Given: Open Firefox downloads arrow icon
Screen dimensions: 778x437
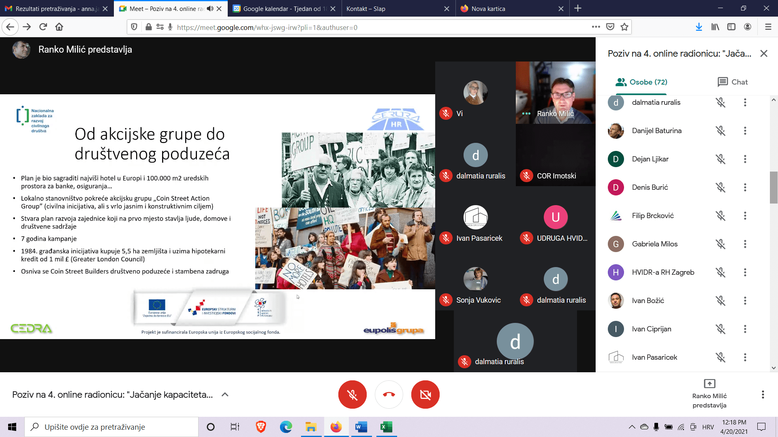Looking at the screenshot, I should tap(699, 27).
